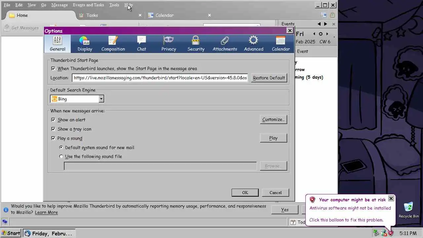423x238 pixels.
Task: Open the Privacy options pane
Action: point(169,44)
